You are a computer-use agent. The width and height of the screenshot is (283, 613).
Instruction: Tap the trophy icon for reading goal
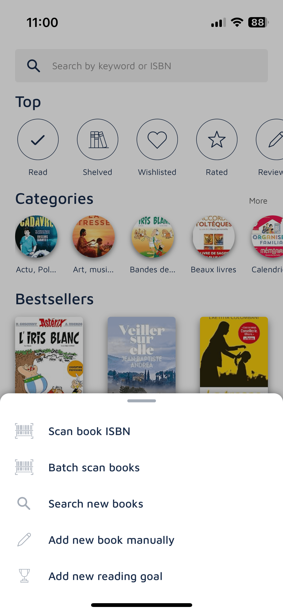[x=24, y=576]
